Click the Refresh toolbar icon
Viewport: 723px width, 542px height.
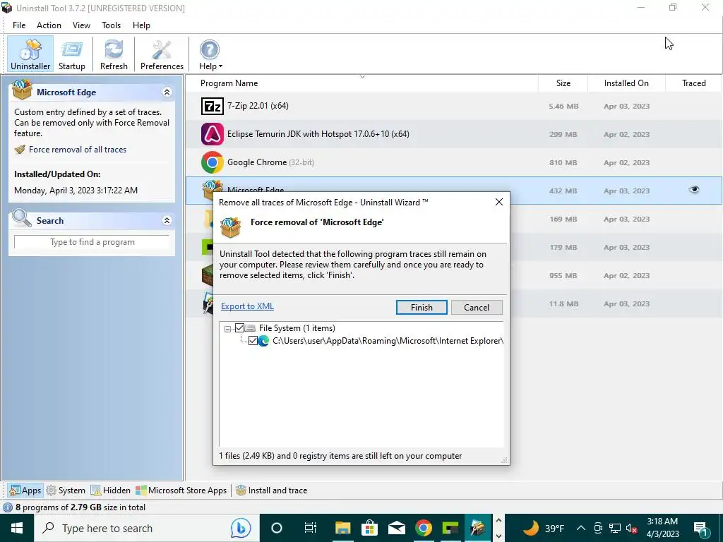114,54
